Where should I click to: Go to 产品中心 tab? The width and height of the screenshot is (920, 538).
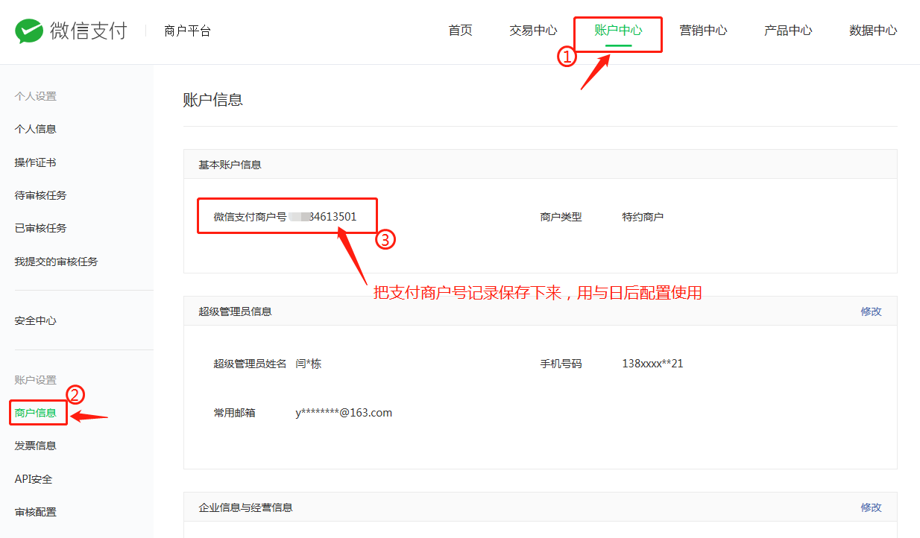click(788, 31)
